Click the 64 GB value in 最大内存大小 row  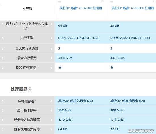point(63,26)
